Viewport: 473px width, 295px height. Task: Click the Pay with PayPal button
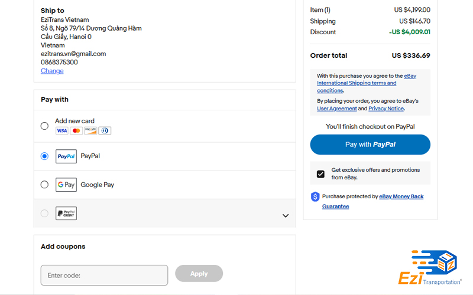(370, 145)
